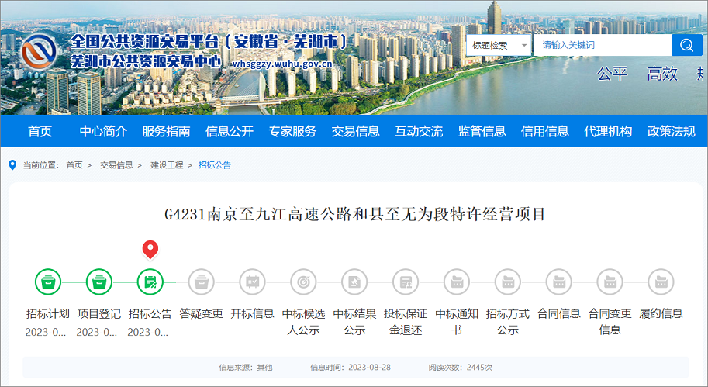
Task: Click the 建设工程 breadcrumb link
Action: coord(167,165)
